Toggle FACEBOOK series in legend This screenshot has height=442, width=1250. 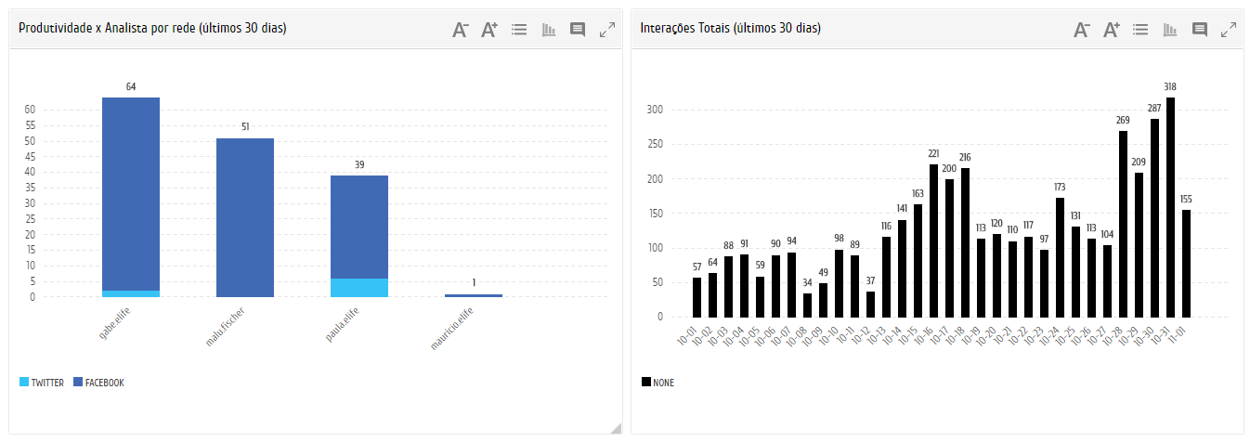tap(98, 383)
